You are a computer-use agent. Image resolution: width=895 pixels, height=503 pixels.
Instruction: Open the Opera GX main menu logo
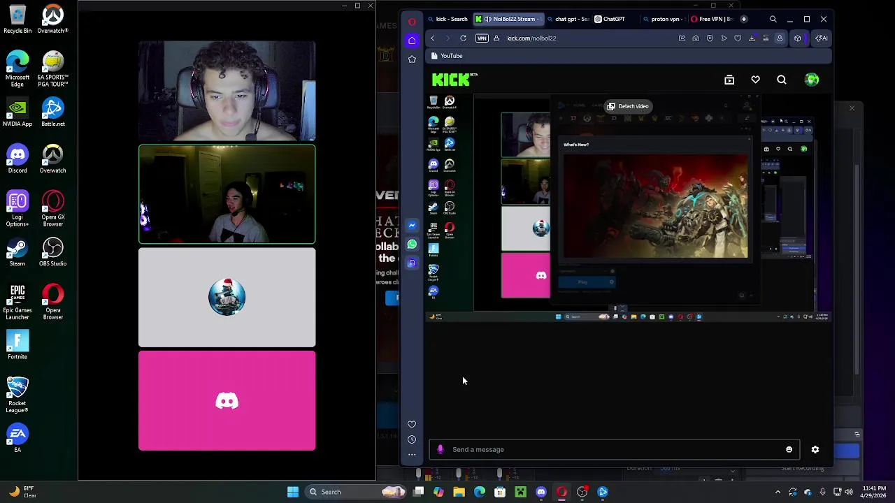click(412, 22)
